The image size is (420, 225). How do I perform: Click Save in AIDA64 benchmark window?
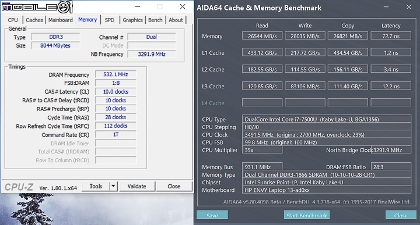click(212, 215)
